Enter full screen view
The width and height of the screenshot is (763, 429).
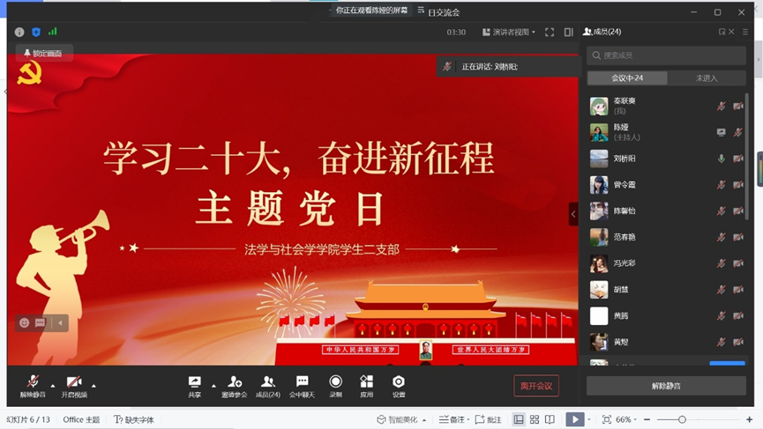550,32
